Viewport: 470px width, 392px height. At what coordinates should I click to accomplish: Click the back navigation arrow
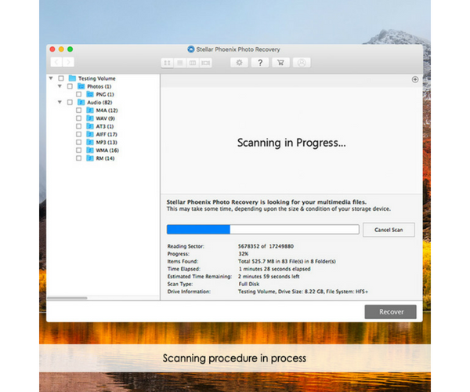click(56, 62)
